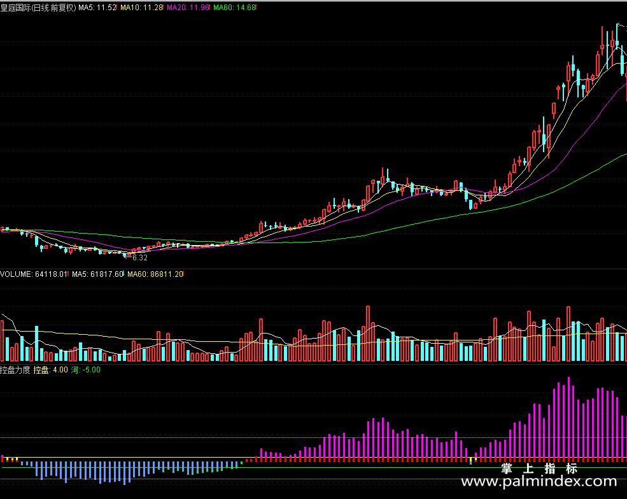
Task: Click the 河: -5.00 value
Action: (85, 370)
